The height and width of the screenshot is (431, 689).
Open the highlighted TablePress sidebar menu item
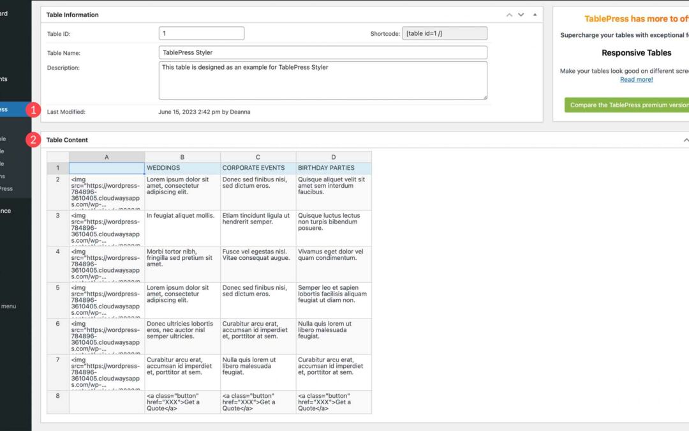coord(13,109)
